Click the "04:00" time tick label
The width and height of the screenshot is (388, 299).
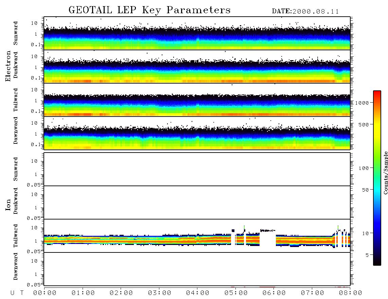(x=198, y=293)
